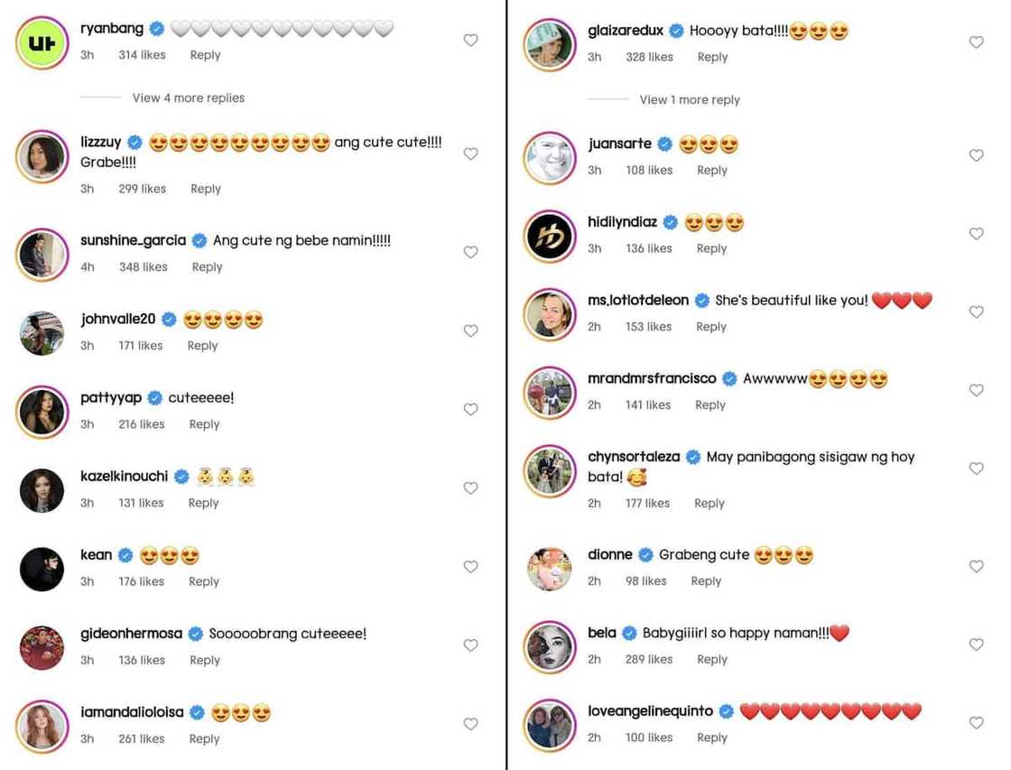Like lizzzuy's comment via the heart icon
Image resolution: width=1011 pixels, height=770 pixels.
[x=470, y=153]
